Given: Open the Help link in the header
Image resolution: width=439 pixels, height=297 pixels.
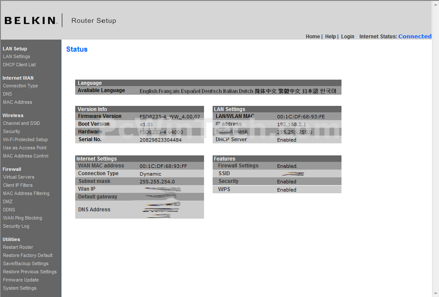Looking at the screenshot, I should tap(330, 37).
